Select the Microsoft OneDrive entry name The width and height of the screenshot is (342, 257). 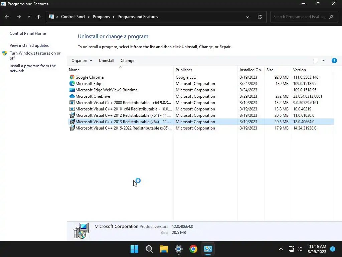pos(93,96)
